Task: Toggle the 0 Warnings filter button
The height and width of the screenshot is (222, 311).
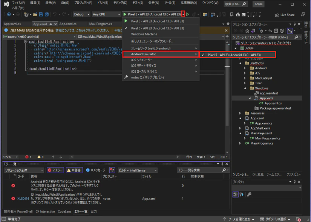Action: 74,170
